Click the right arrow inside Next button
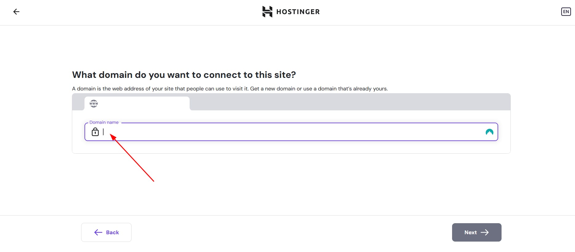 tap(485, 232)
